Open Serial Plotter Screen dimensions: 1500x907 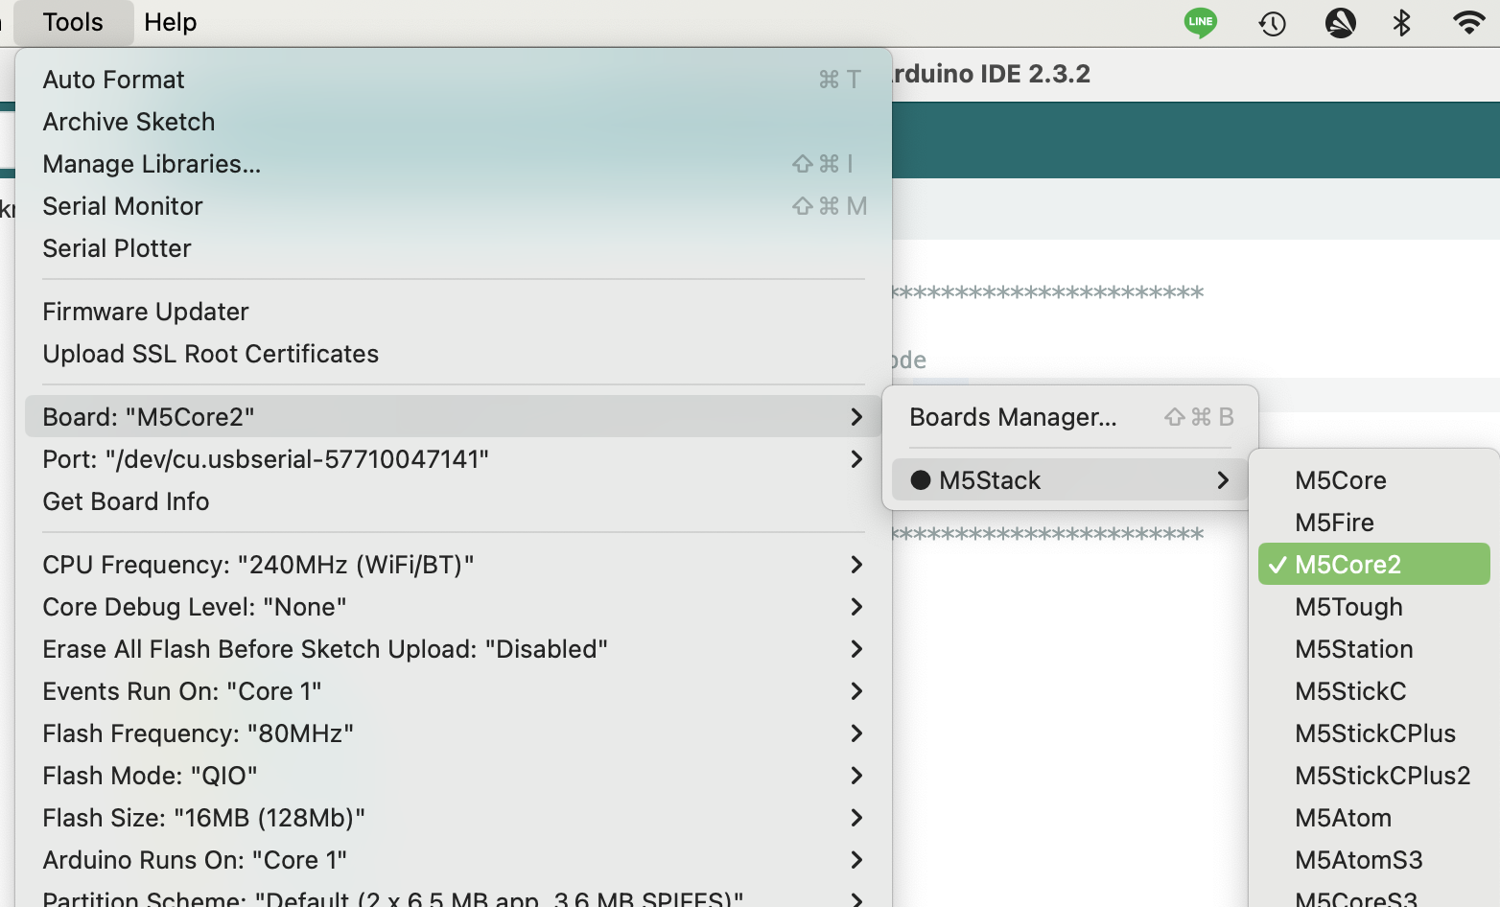(454, 248)
